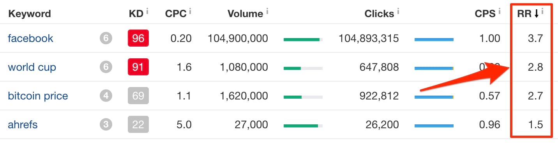
Task: Open the facebook keyword link
Action: 30,38
